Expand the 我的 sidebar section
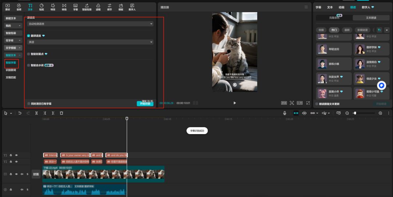393x197 pixels. click(x=13, y=25)
